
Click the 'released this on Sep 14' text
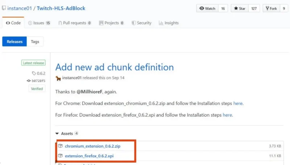pyautogui.click(x=103, y=78)
